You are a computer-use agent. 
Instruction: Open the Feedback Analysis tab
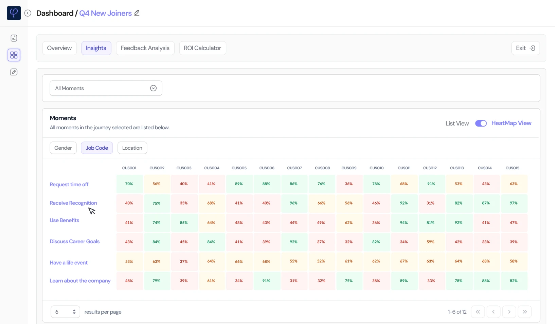tap(145, 48)
